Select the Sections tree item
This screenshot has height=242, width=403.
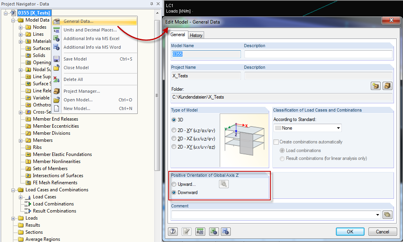(34, 232)
